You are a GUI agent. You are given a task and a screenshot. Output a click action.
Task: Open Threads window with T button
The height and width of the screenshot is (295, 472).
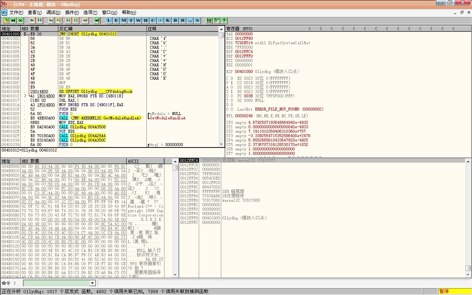coord(131,20)
